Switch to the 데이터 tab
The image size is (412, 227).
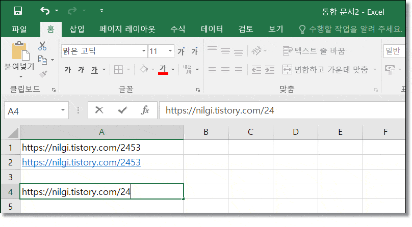212,29
